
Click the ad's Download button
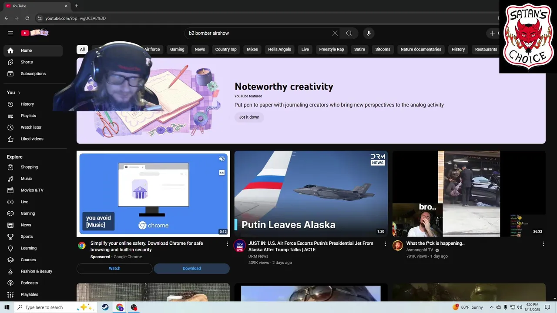pos(191,269)
